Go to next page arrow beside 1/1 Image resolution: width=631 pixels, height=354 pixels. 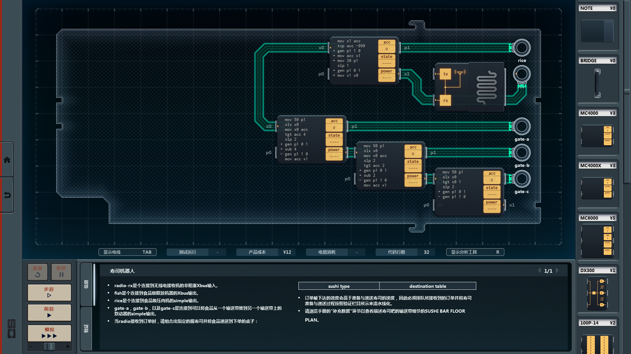[557, 270]
